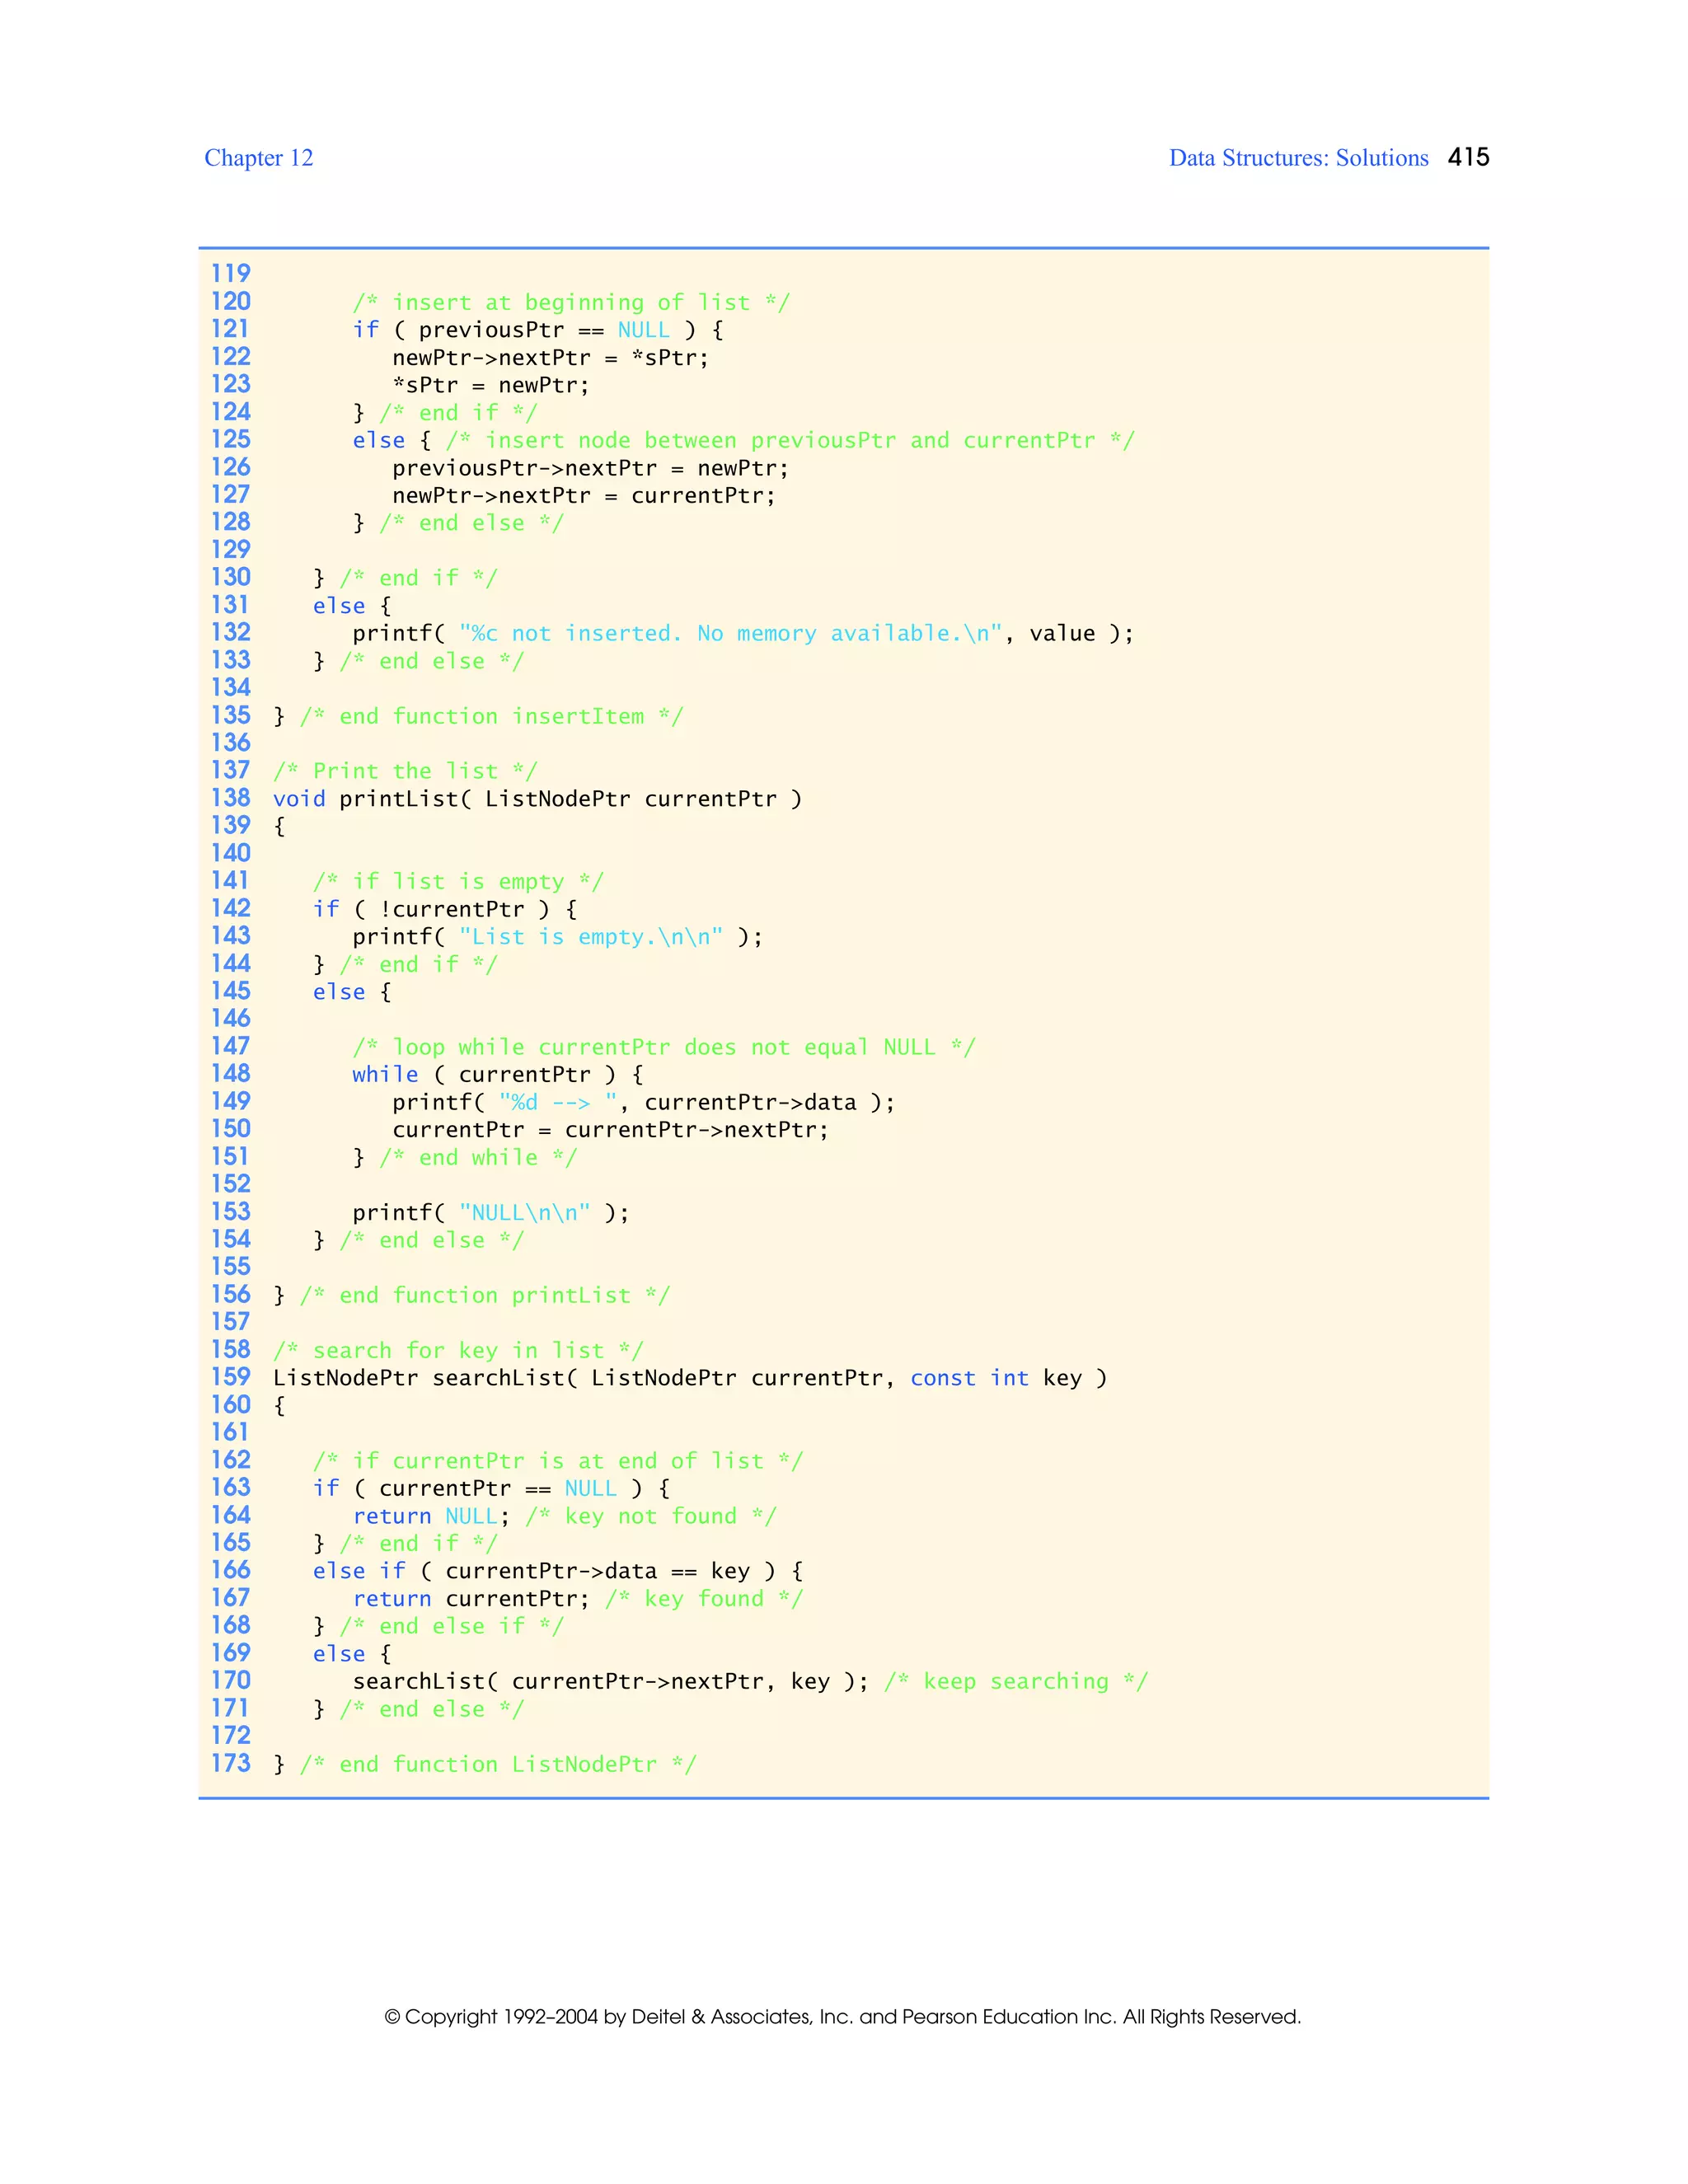Click the copyright notice footer text

843,2016
